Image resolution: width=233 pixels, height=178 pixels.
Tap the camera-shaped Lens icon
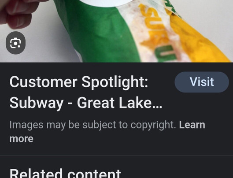tap(15, 43)
